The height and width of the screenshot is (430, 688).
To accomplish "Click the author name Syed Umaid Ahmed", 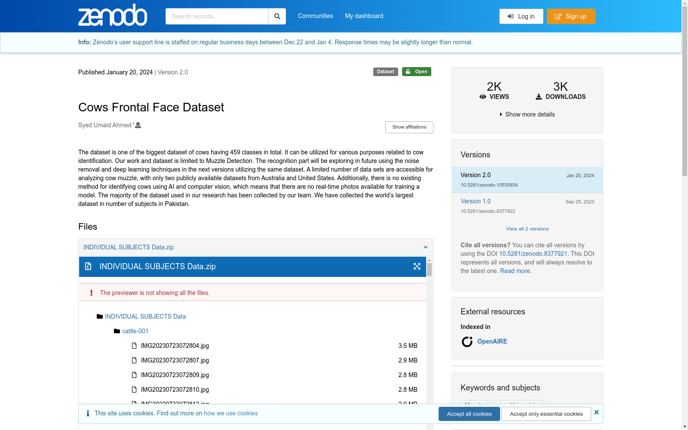I will coord(105,125).
